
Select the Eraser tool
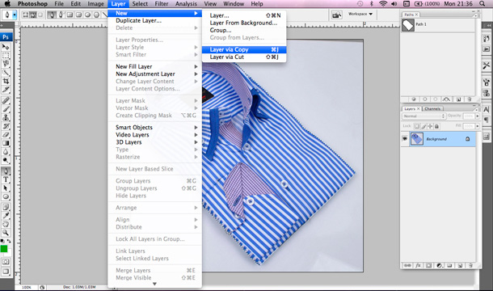(6, 135)
